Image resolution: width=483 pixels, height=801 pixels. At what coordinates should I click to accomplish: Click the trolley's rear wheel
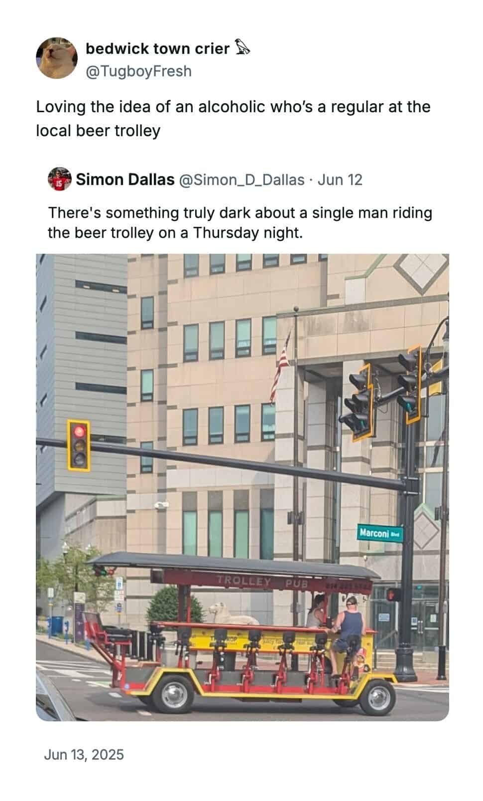173,692
